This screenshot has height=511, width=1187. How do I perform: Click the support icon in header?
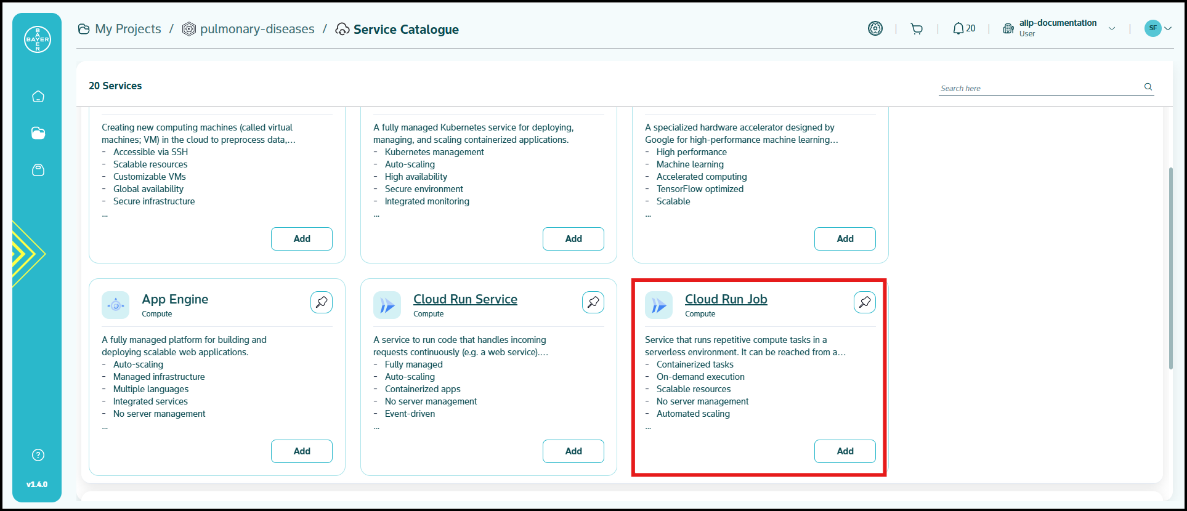(x=875, y=29)
